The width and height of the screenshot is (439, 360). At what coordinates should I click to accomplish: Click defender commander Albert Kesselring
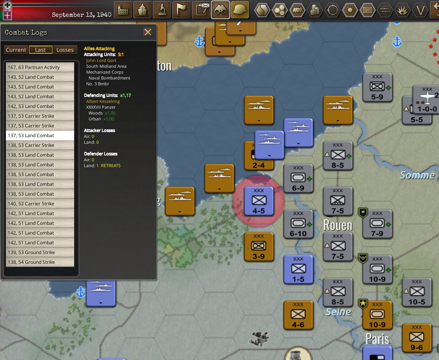tap(103, 101)
